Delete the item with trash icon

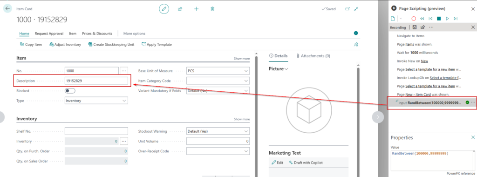212,9
